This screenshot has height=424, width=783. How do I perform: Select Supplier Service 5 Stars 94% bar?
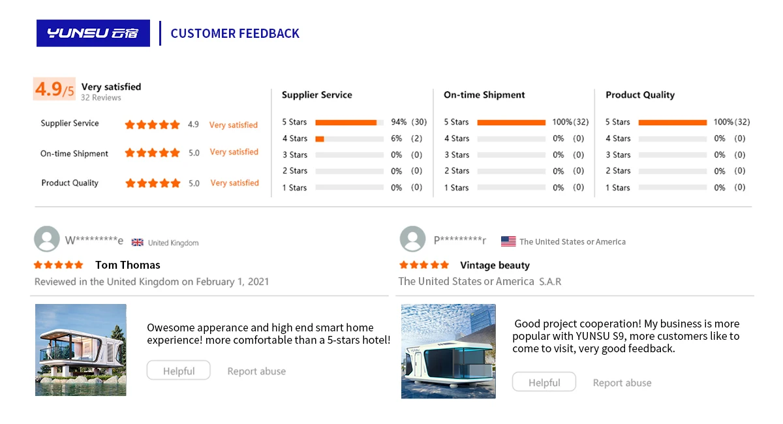tap(349, 122)
